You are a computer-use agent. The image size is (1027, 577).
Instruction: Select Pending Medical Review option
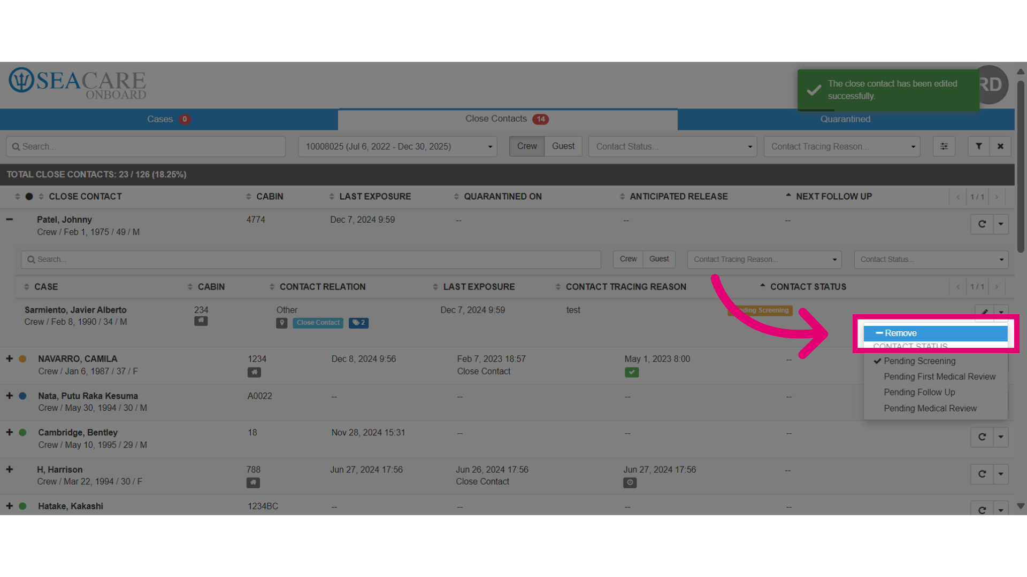point(936,408)
